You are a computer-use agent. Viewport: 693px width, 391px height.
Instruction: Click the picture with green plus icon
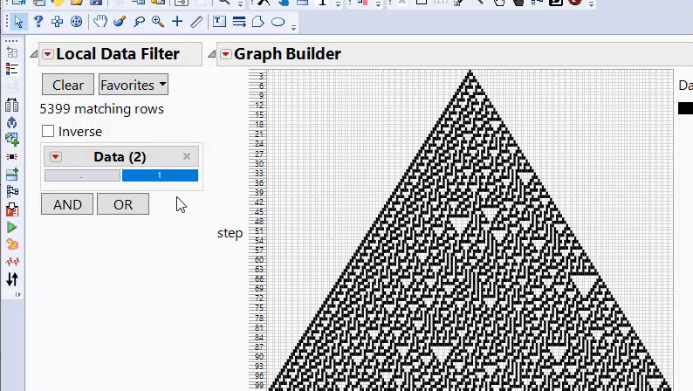pos(12,140)
